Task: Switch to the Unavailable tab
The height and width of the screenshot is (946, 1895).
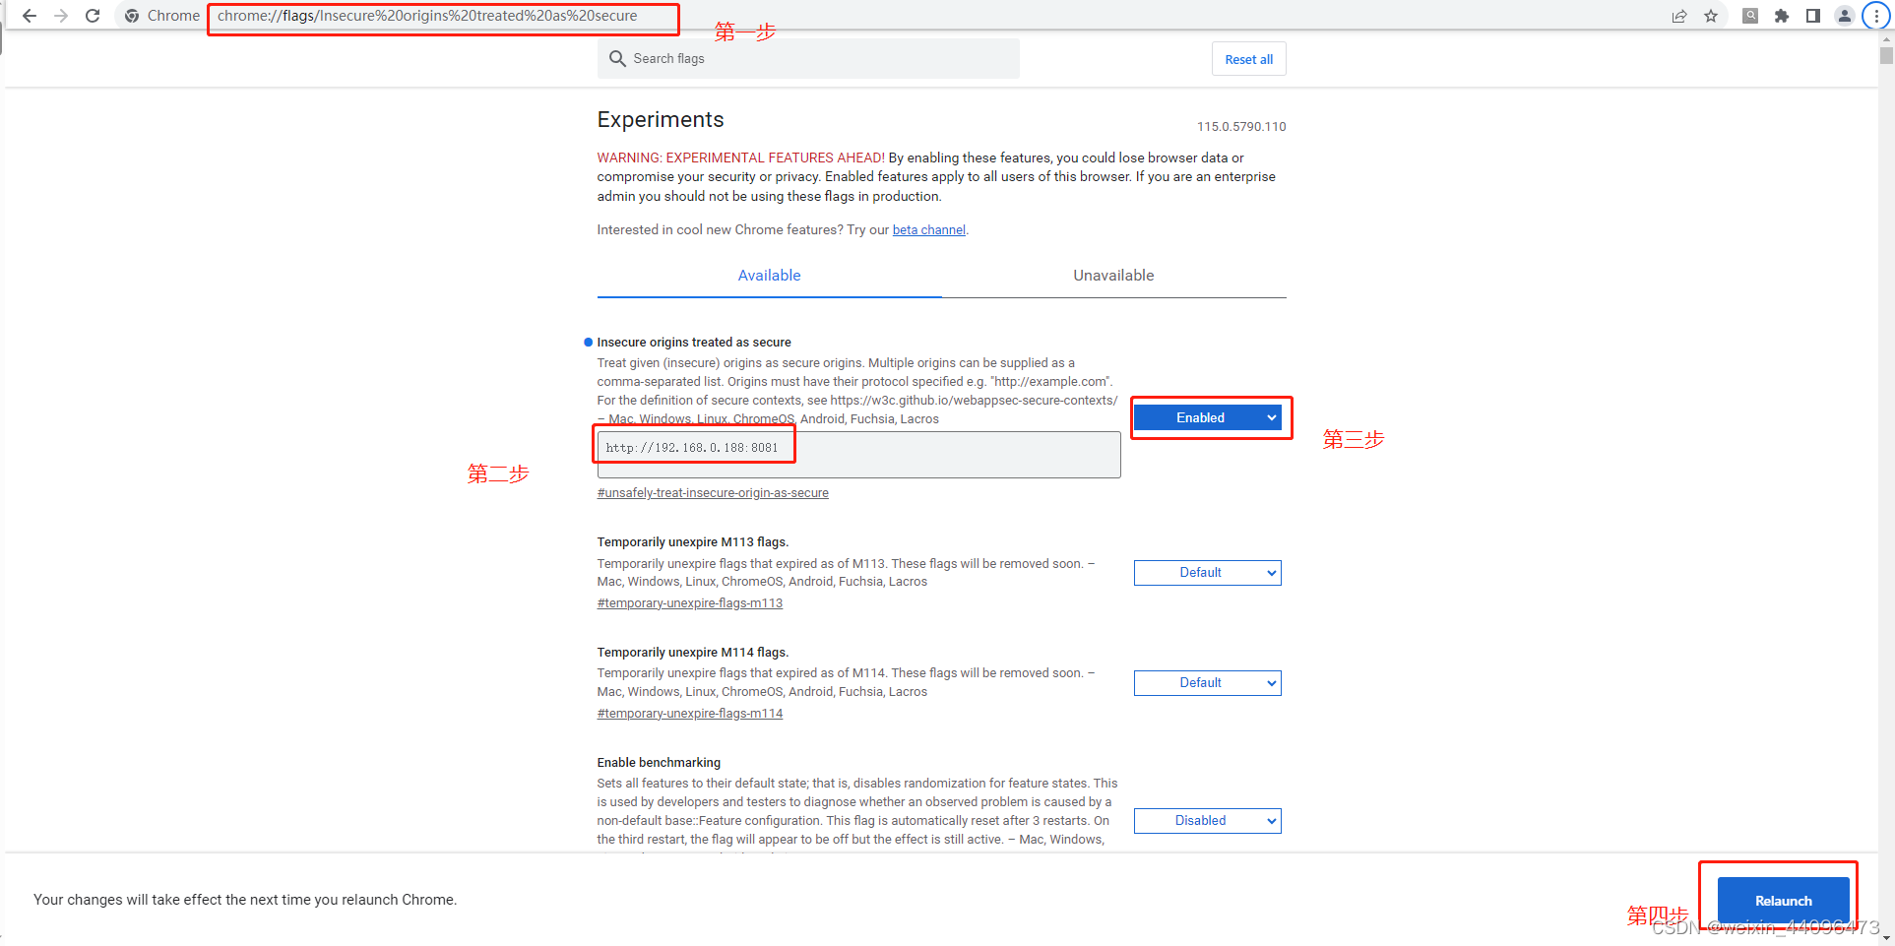Action: point(1113,275)
